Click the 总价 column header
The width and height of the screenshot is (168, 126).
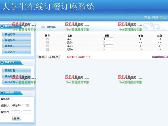tap(160, 36)
